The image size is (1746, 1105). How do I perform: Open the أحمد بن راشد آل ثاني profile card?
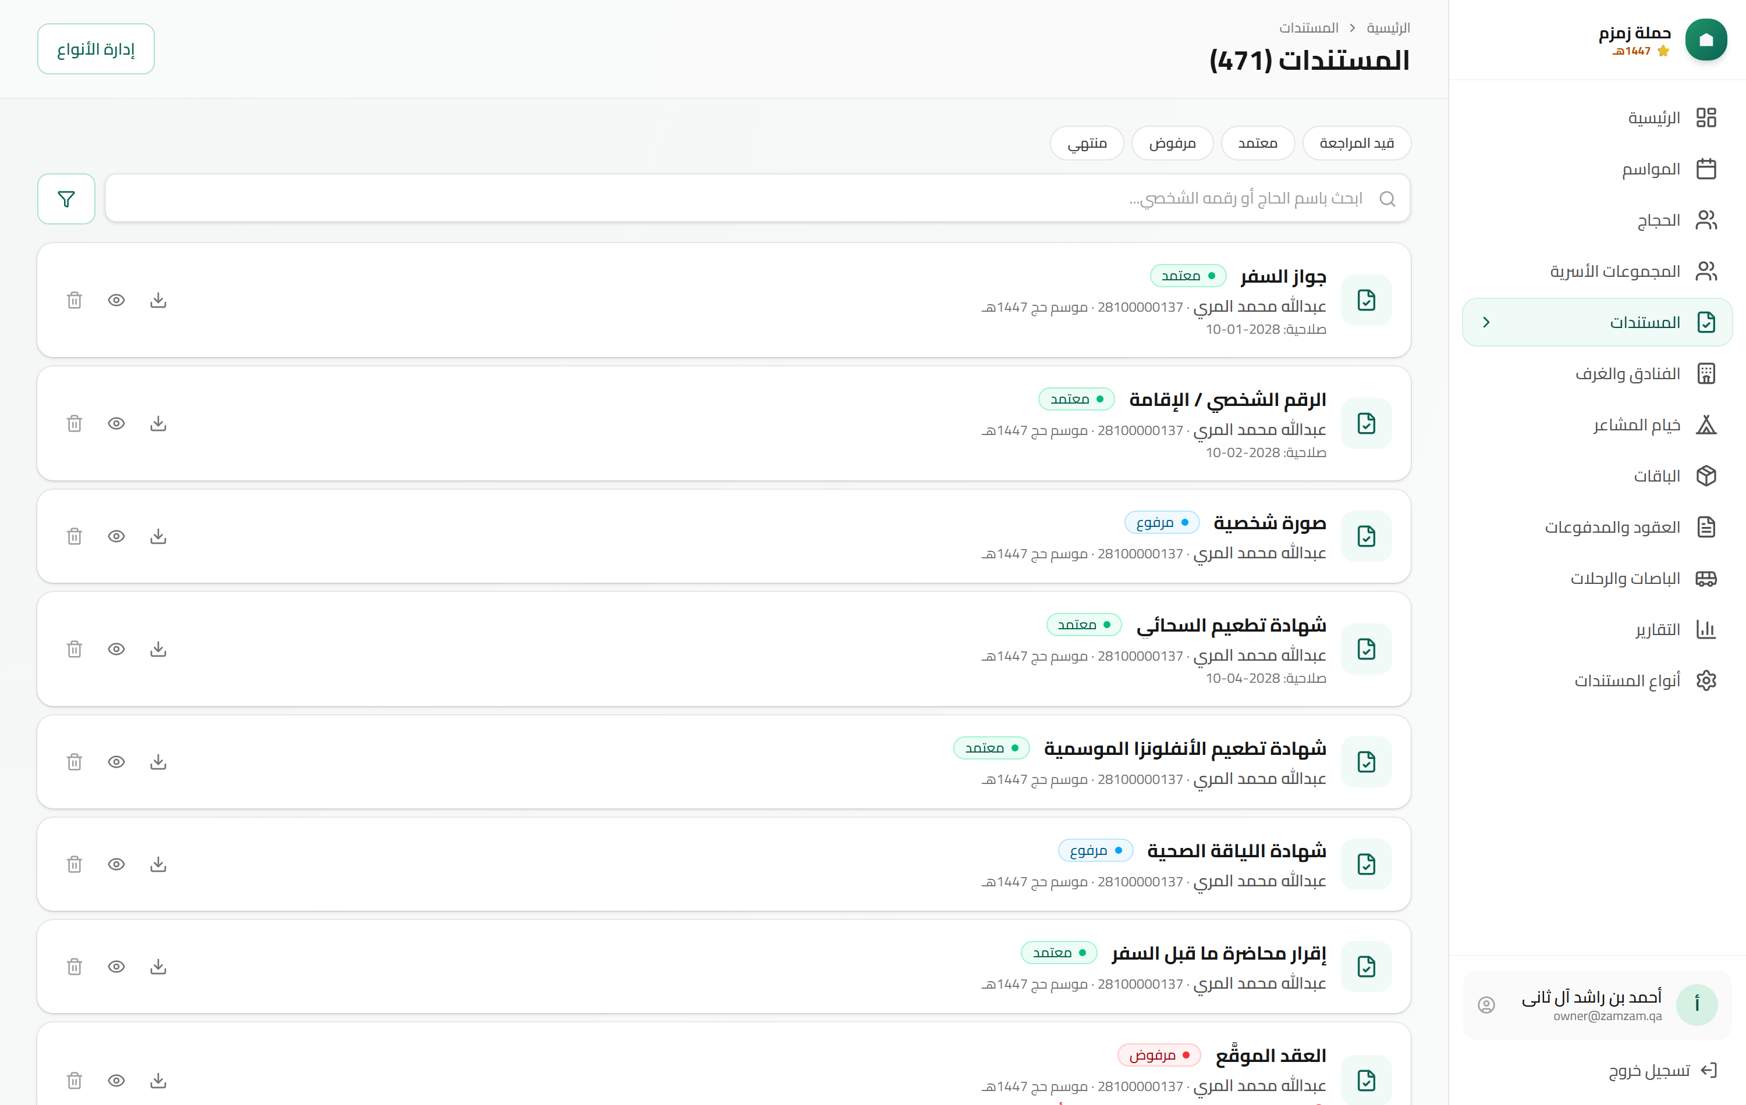[1598, 1005]
